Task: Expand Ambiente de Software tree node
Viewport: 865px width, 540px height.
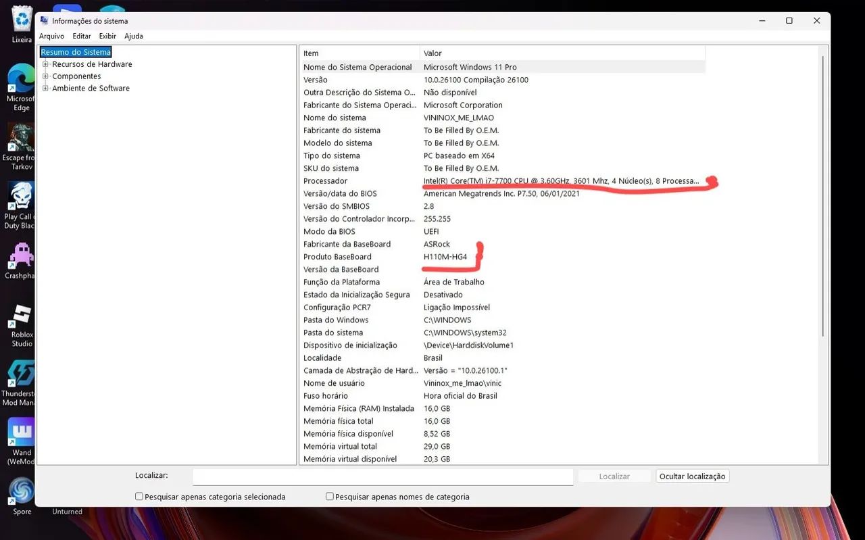Action: [x=46, y=89]
